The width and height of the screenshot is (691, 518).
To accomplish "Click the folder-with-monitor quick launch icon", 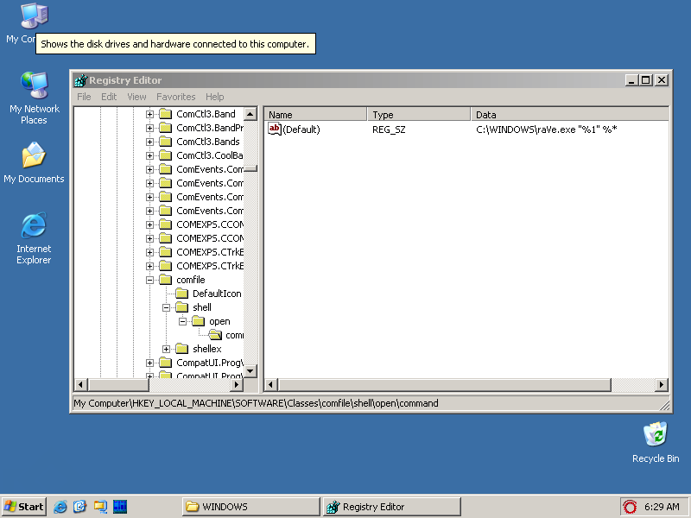I will tap(100, 507).
